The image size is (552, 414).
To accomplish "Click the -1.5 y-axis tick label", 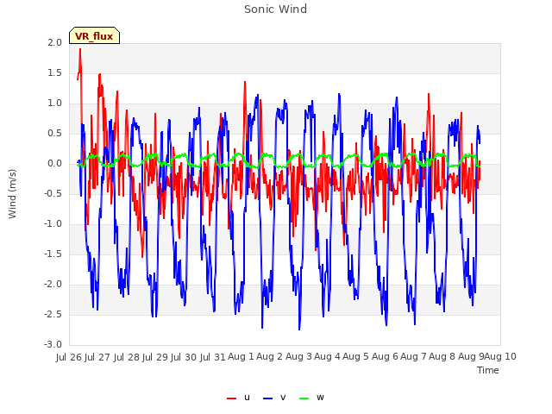I will coord(53,254).
